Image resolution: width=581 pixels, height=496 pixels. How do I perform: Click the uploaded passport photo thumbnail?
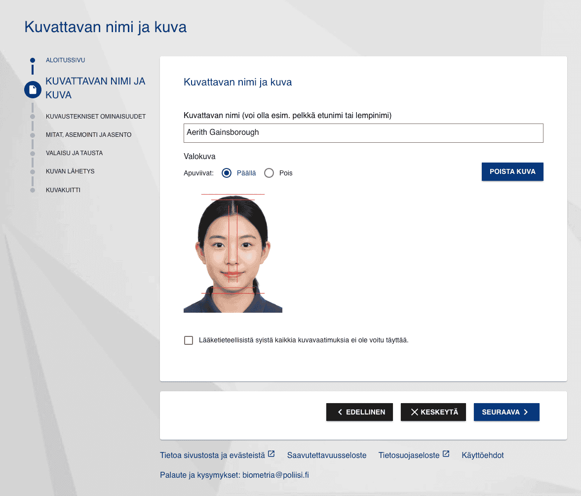tap(232, 253)
